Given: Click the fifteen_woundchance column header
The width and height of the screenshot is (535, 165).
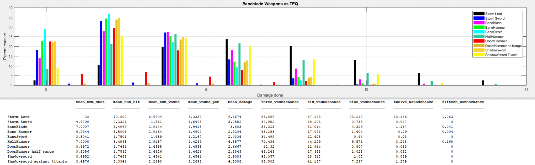Looking at the screenshot, I should 463,102.
